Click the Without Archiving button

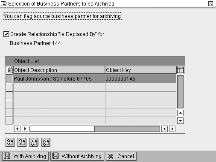77,156
